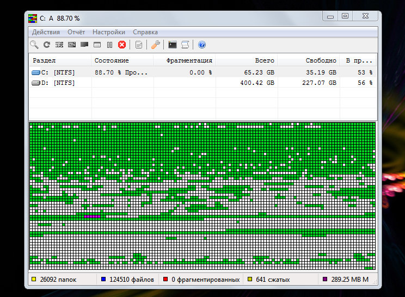Click the purple MFT blocks in cluster map
The image size is (405, 297).
(x=92, y=216)
